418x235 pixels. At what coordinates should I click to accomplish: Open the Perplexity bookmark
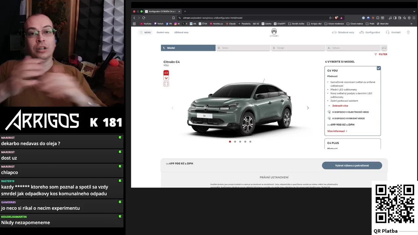(x=244, y=23)
